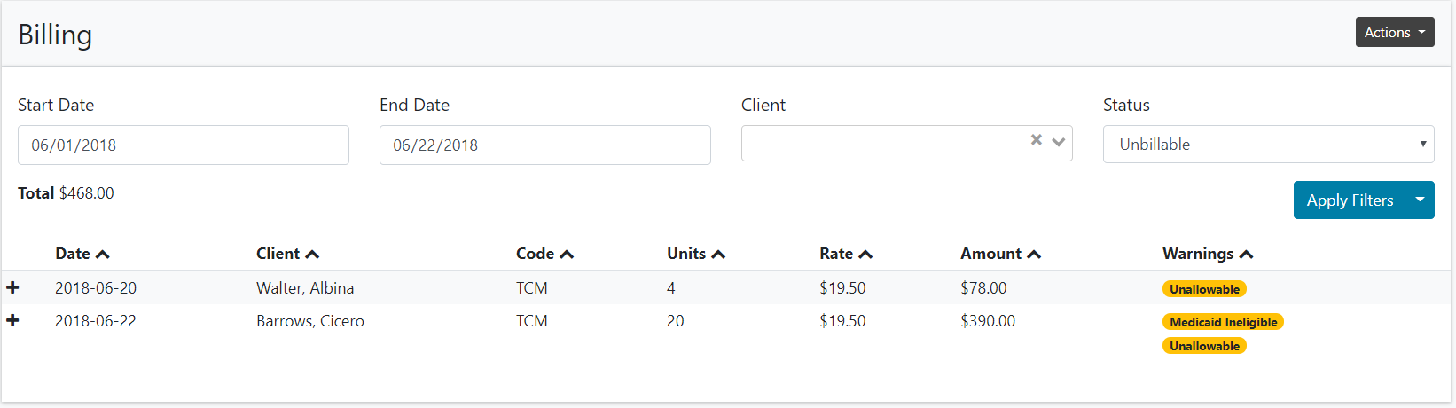The height and width of the screenshot is (408, 1456).
Task: Open the Status dropdown showing Unbillable
Action: (1268, 145)
